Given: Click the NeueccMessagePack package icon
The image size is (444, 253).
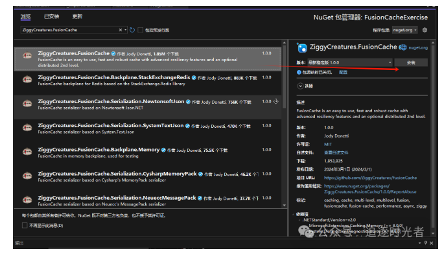Looking at the screenshot, I should click(x=27, y=200).
